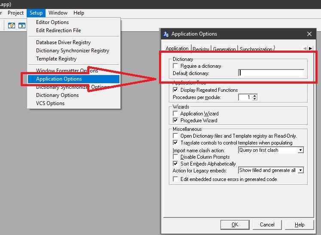Screen dimensions: 321x235
Task: Click the lightning bolt window toolbar icon
Action: 12,25
